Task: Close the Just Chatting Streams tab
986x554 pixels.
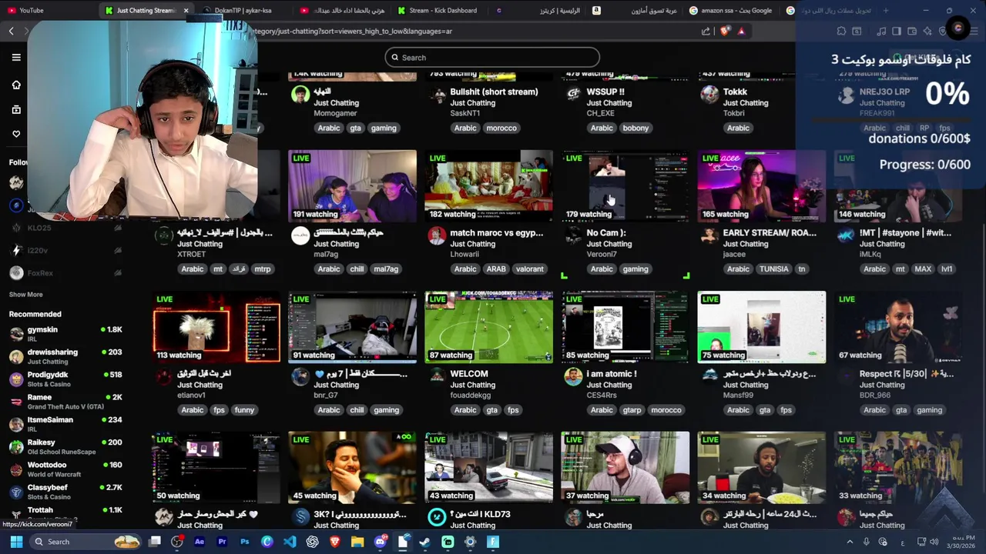Action: pos(186,11)
